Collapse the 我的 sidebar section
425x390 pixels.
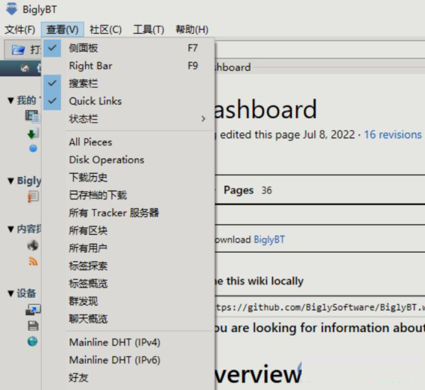pyautogui.click(x=11, y=101)
